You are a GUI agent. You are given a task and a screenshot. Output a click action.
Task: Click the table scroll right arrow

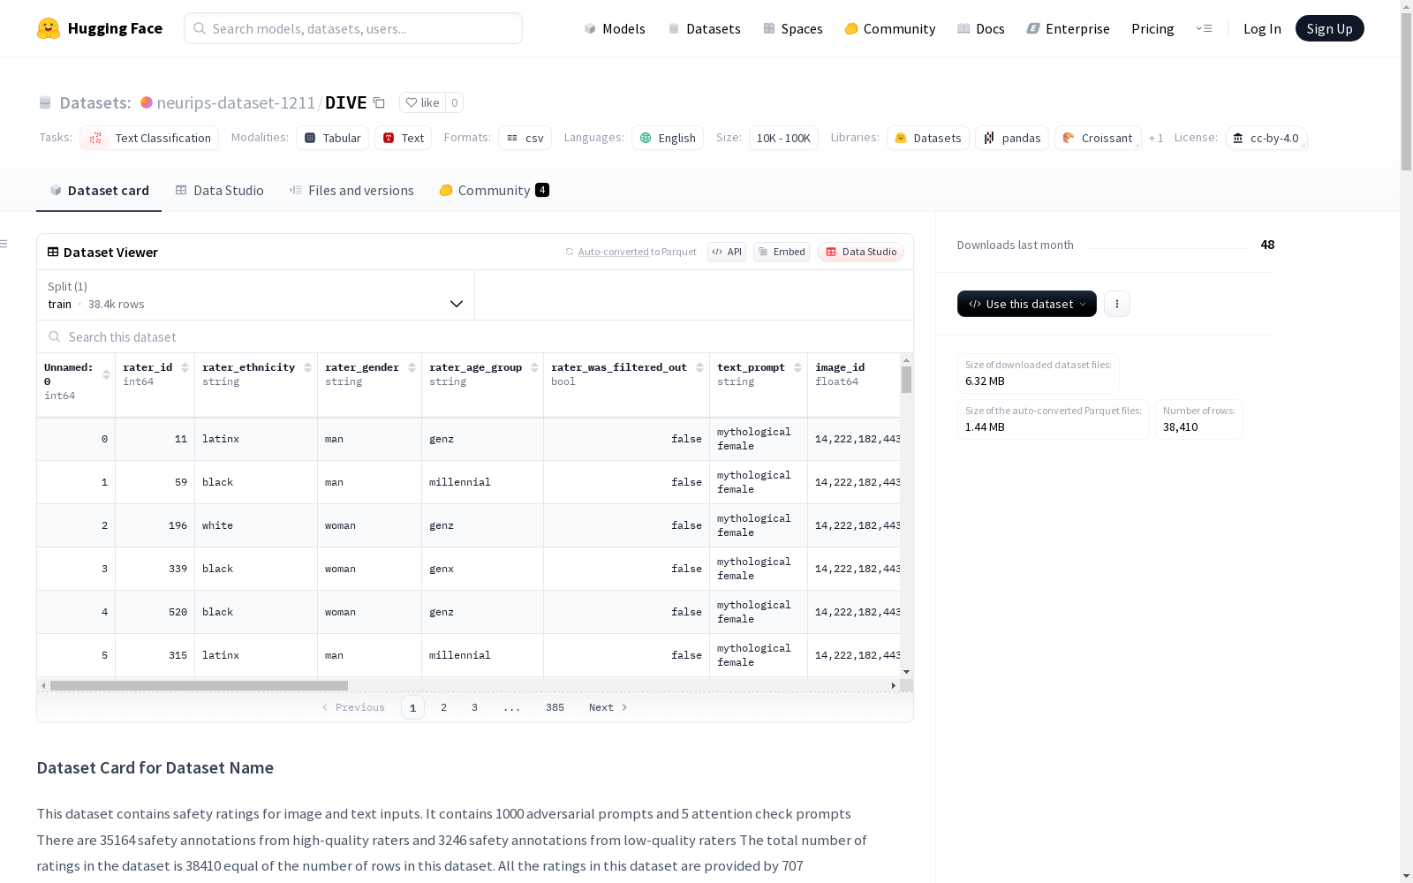[x=893, y=685]
